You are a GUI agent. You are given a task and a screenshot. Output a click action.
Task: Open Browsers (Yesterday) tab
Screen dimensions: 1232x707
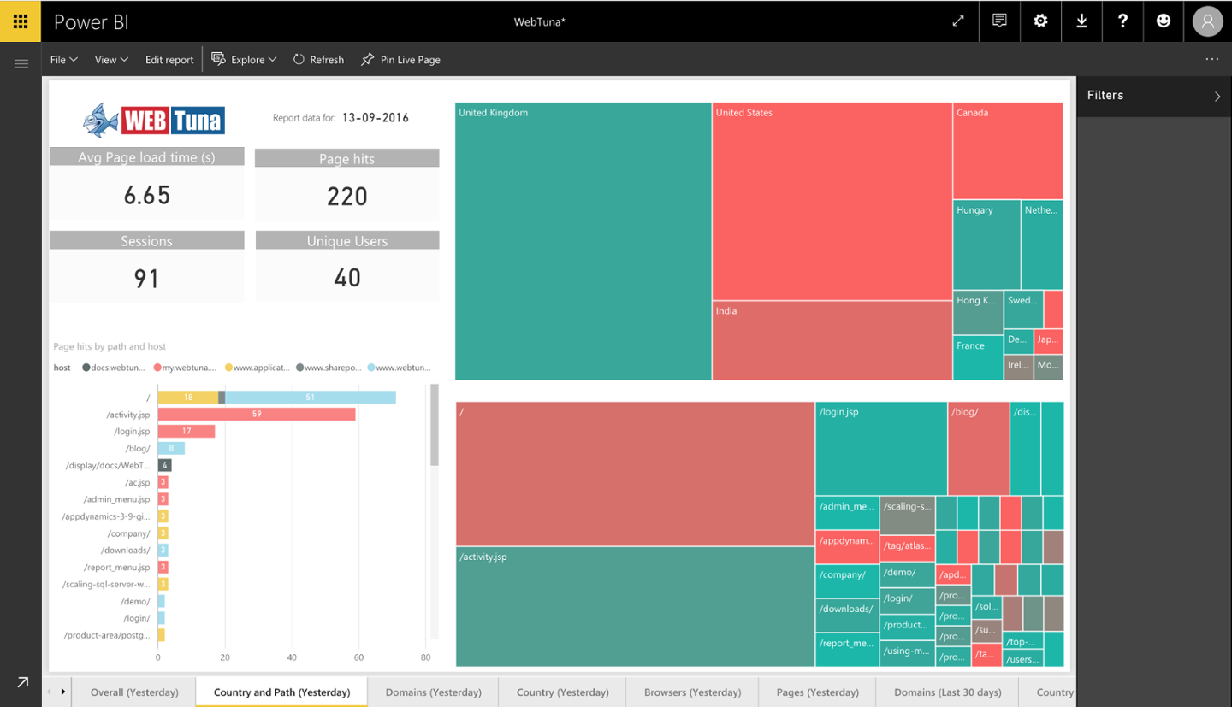click(692, 692)
